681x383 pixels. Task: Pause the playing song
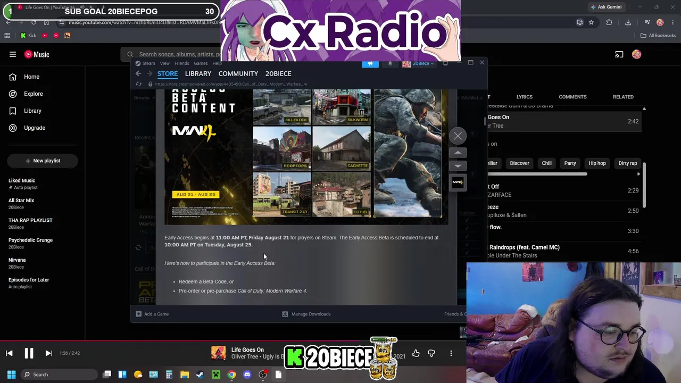click(29, 353)
